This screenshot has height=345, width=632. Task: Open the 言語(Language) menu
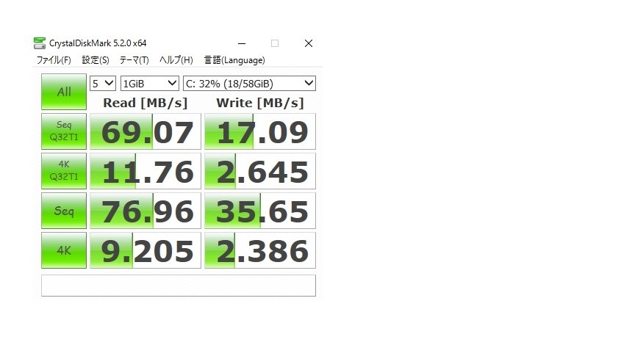[x=234, y=60]
